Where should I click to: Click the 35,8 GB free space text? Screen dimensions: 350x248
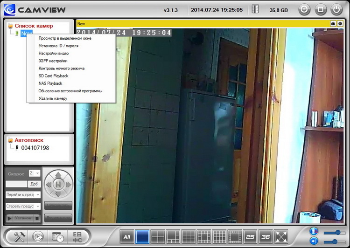coord(279,10)
